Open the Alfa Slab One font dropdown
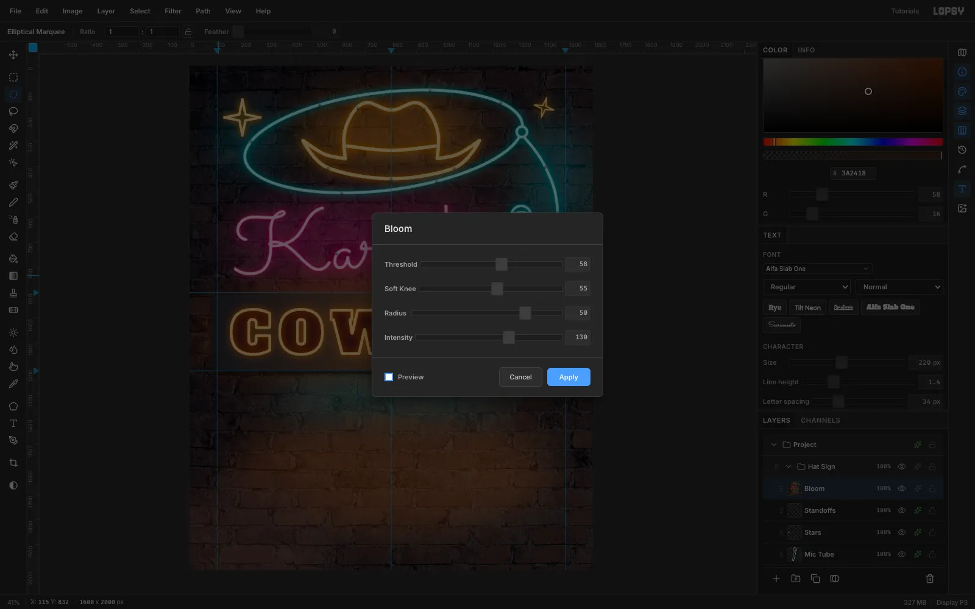975x609 pixels. tap(817, 269)
